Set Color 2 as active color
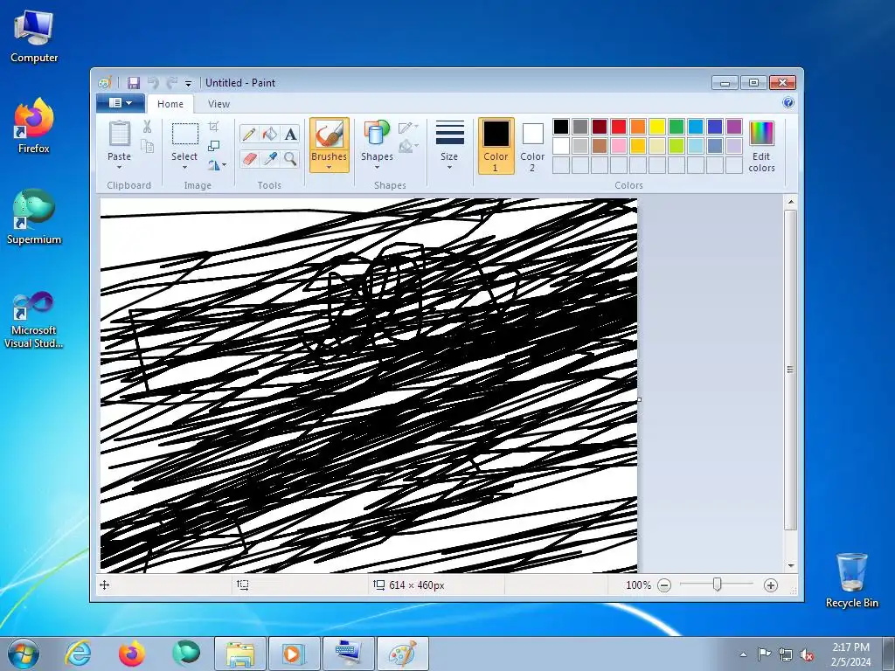Screen dimensions: 895x671 [x=532, y=146]
